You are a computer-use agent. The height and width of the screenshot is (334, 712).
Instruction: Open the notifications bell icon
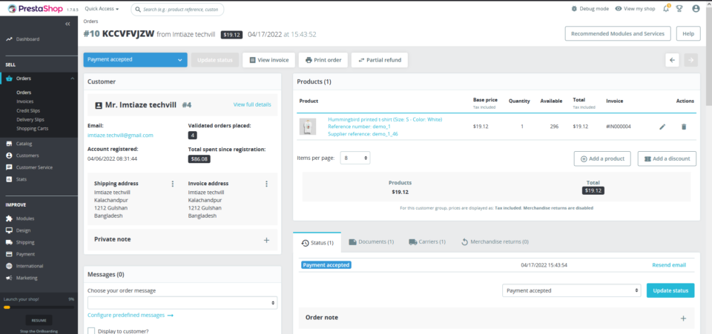pos(667,9)
